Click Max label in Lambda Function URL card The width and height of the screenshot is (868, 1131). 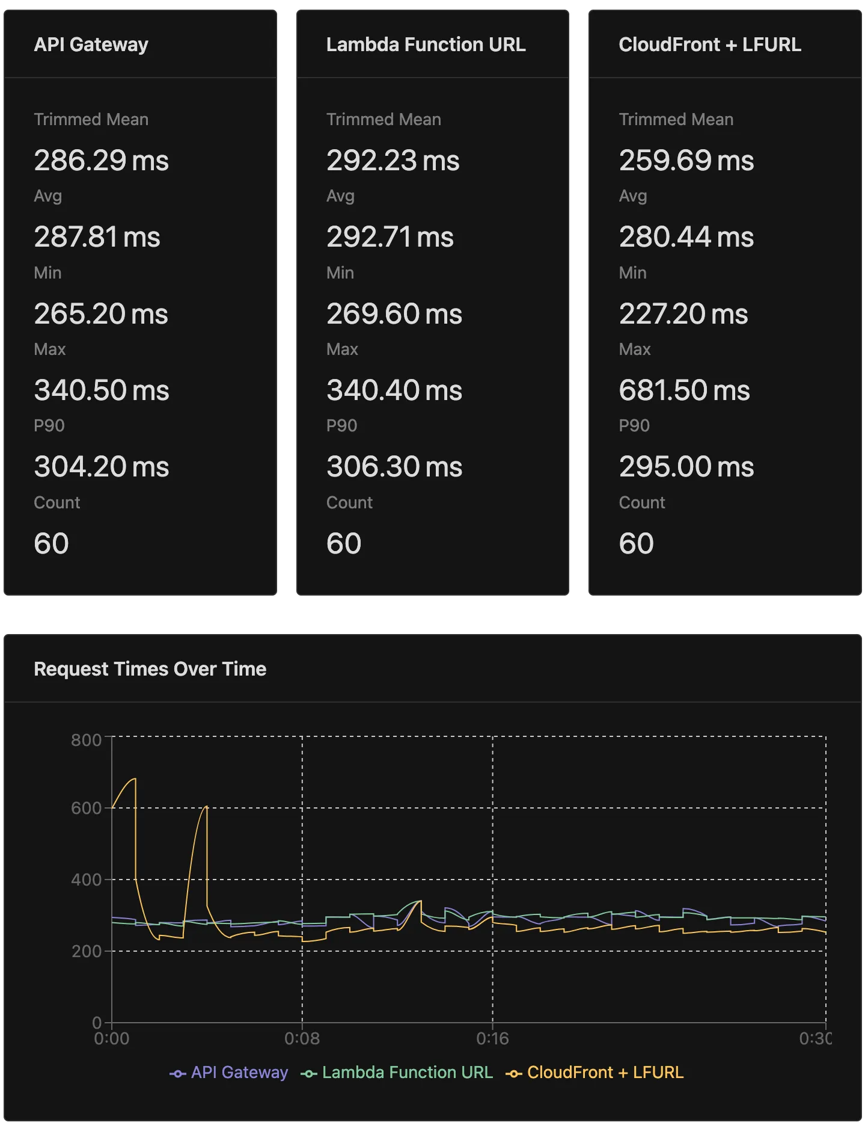(x=342, y=350)
